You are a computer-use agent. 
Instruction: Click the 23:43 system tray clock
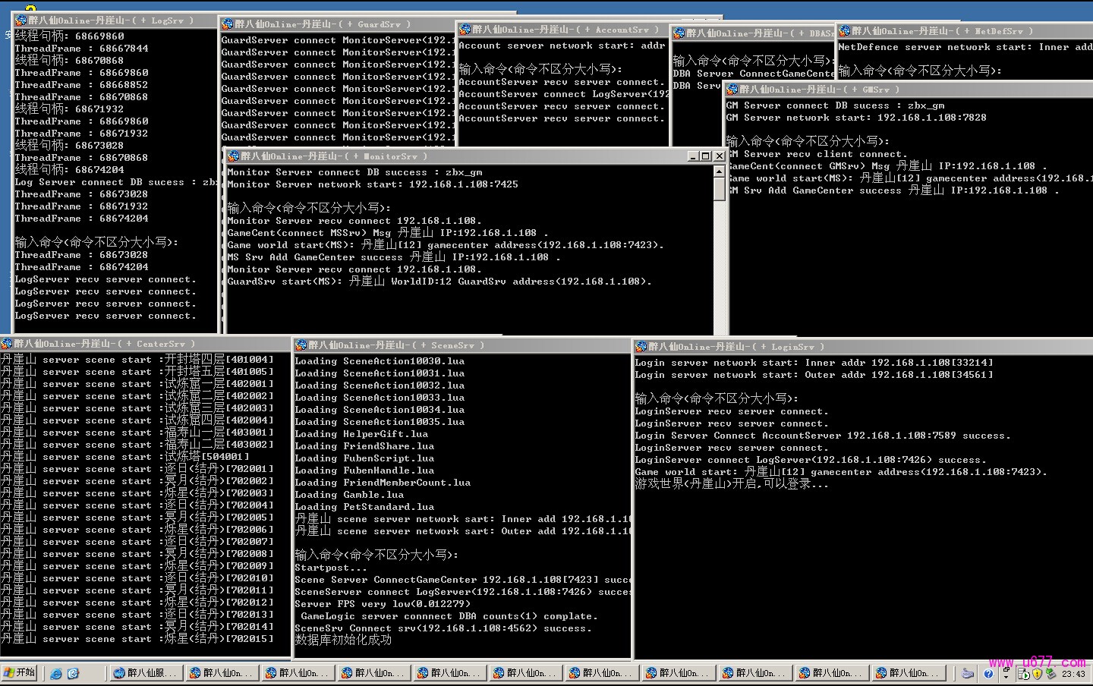tap(1073, 674)
